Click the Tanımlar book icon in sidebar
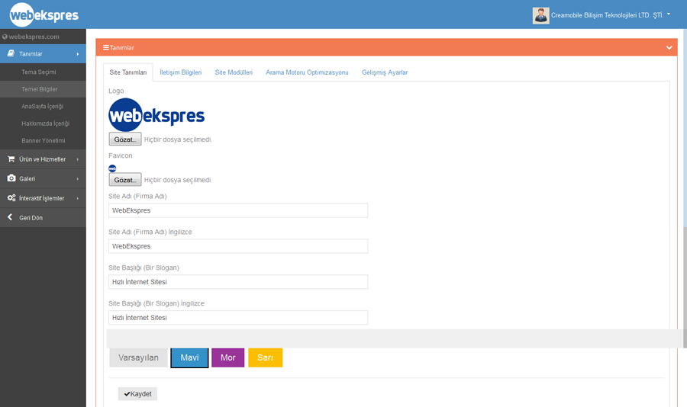This screenshot has height=407, width=687. point(11,54)
